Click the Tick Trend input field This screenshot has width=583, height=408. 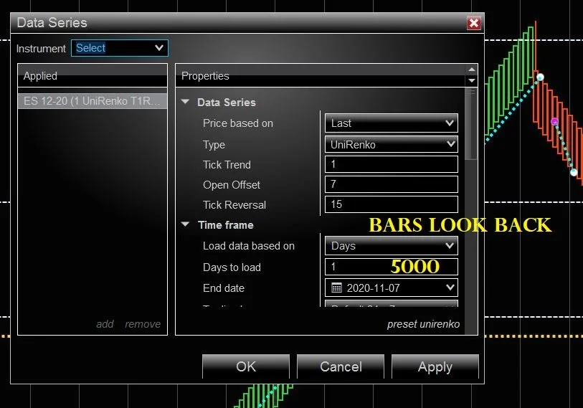(391, 164)
